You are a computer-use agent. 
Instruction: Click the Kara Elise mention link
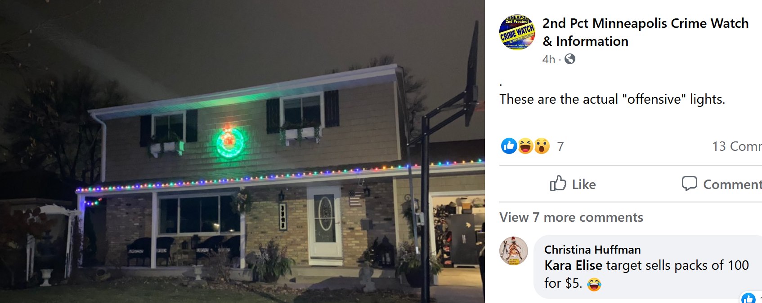(573, 265)
